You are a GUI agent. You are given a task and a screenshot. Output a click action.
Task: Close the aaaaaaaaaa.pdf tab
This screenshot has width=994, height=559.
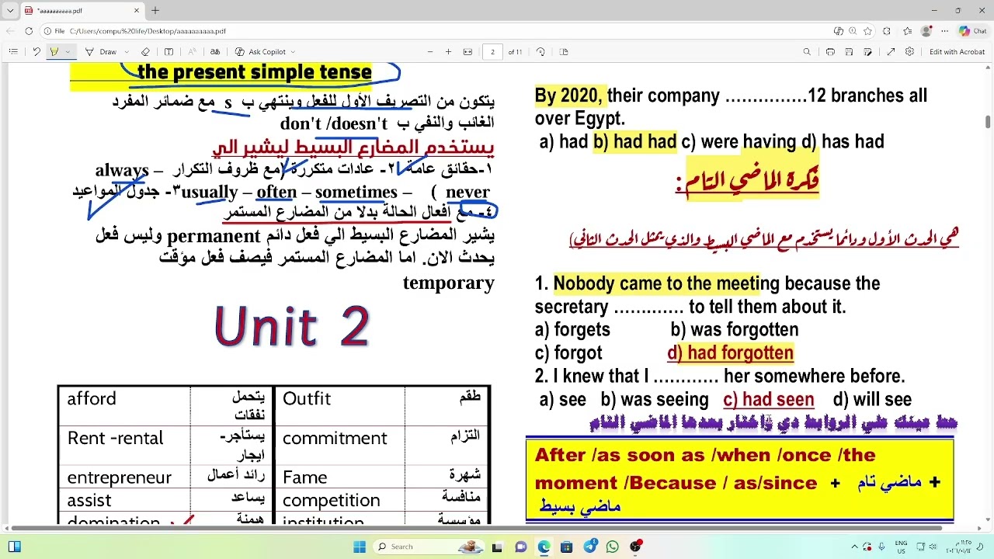click(x=136, y=11)
